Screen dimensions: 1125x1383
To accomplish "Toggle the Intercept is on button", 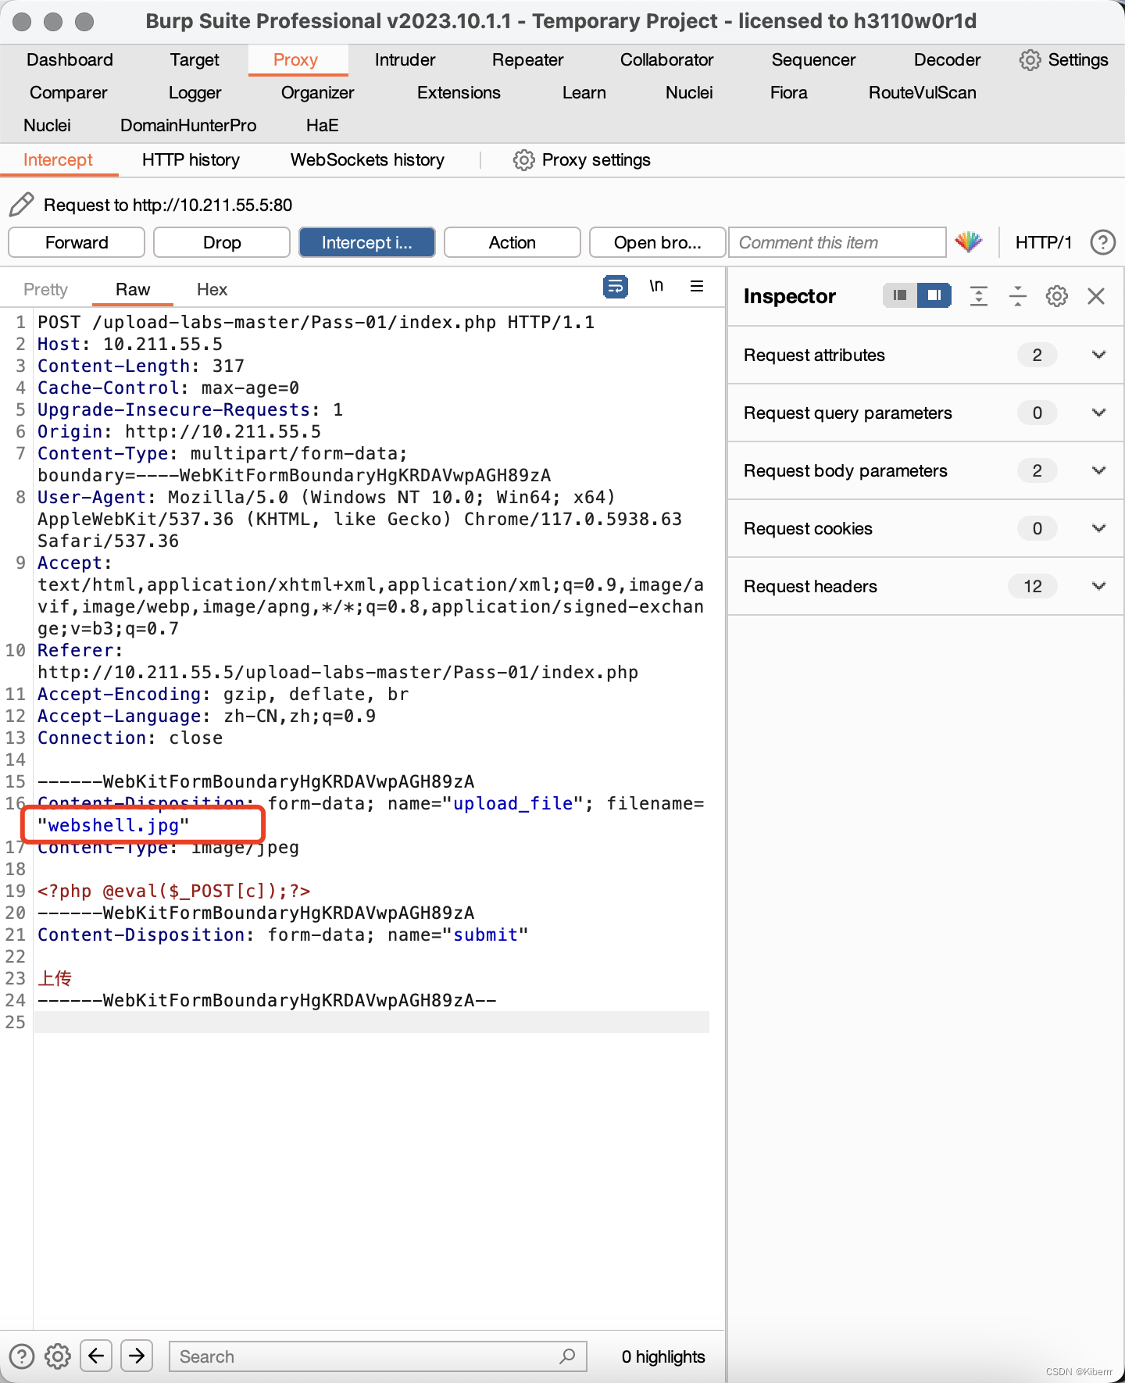I will [x=367, y=242].
